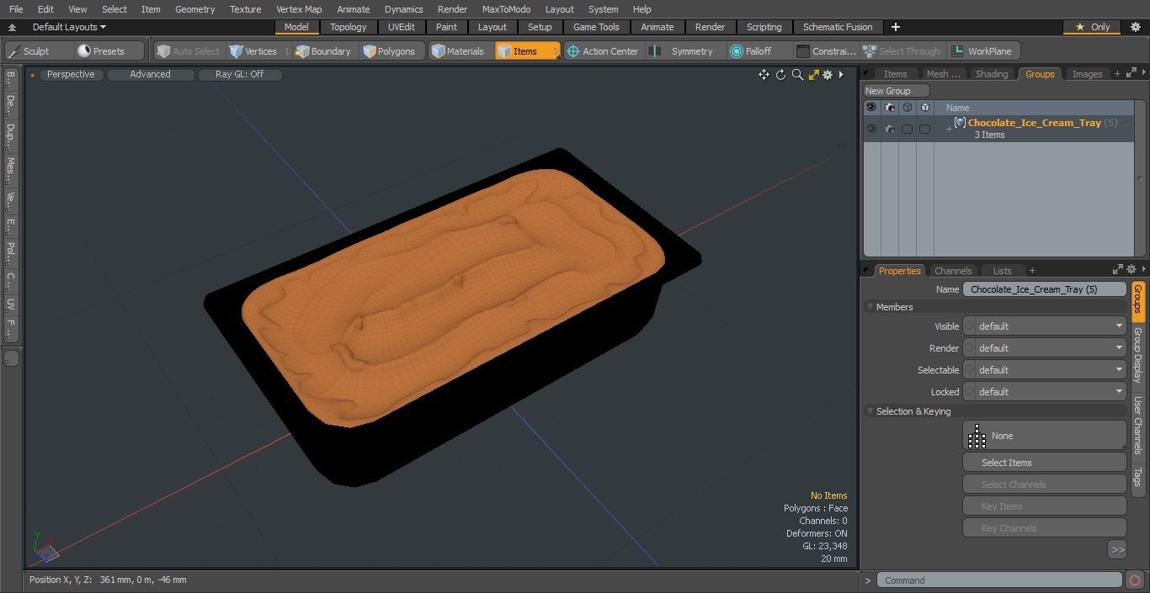1150x593 pixels.
Task: Click the collapse arrow left of Default Layouts
Action: (x=12, y=27)
